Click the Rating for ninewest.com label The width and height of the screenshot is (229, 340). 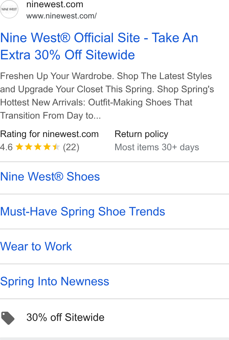point(49,134)
